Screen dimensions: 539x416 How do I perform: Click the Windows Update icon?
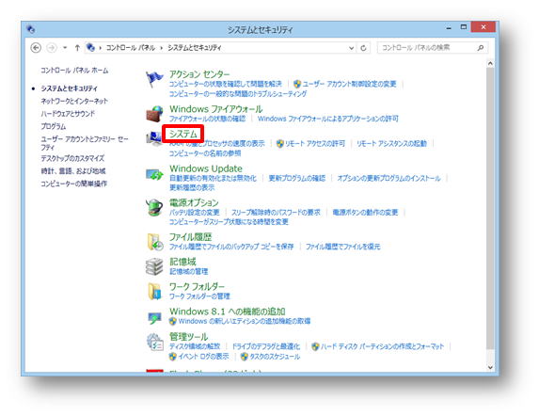click(x=154, y=174)
